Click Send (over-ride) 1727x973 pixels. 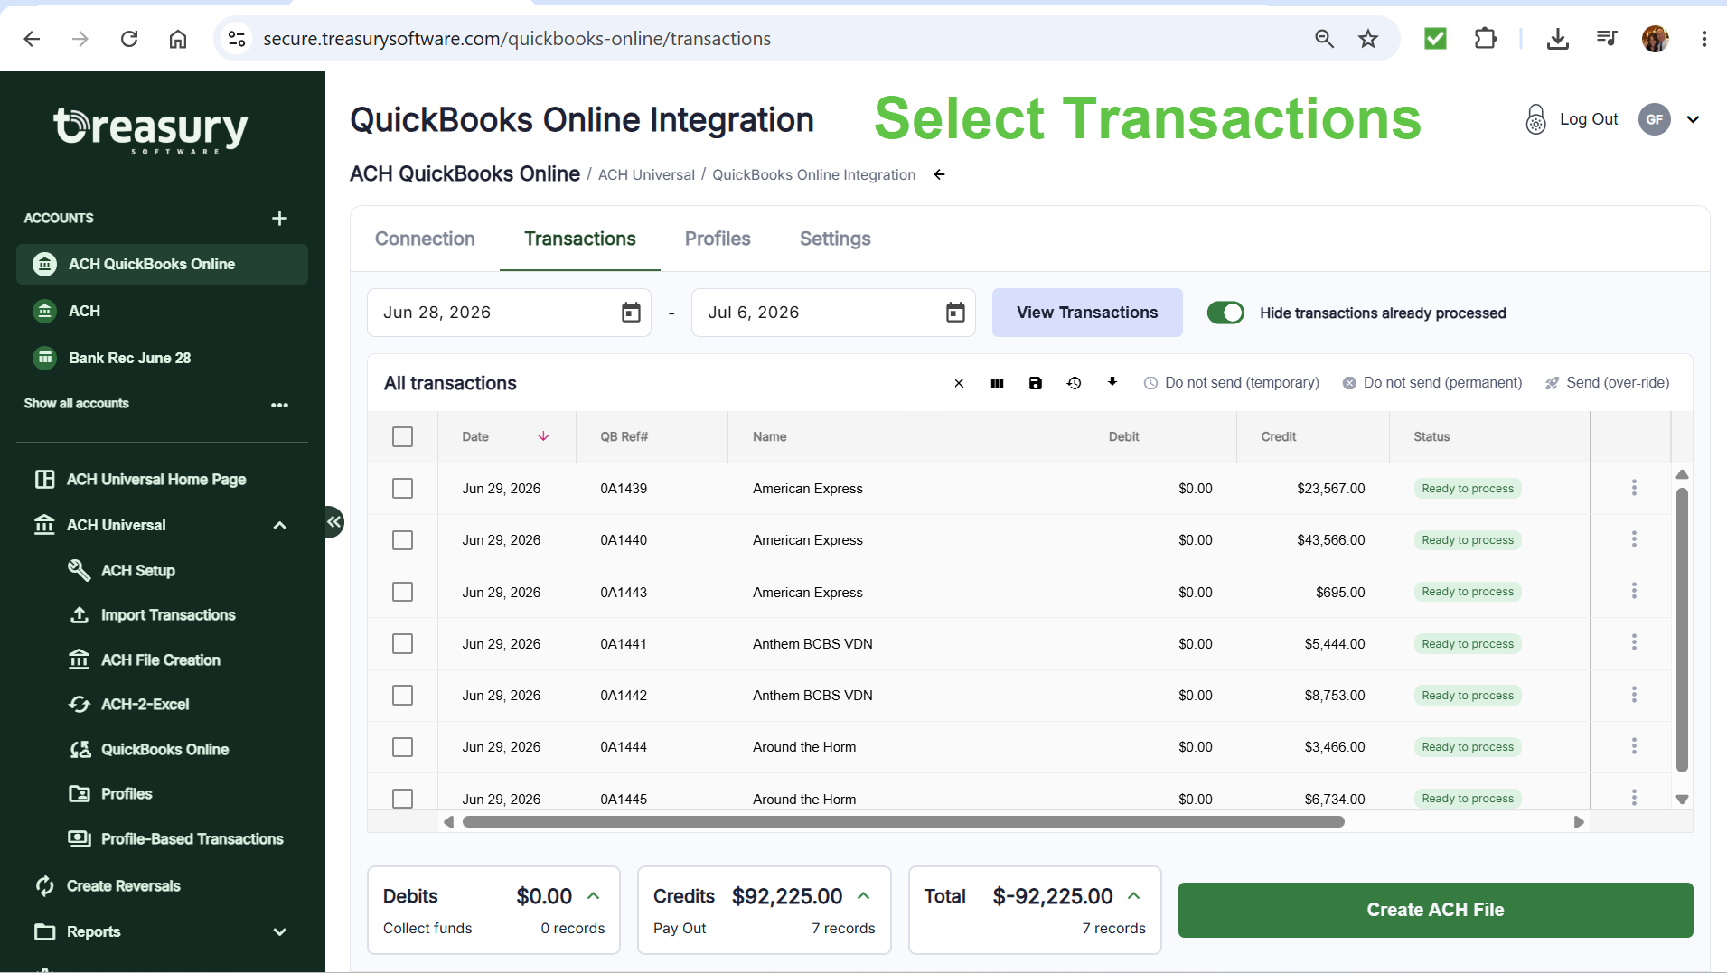1607,383
